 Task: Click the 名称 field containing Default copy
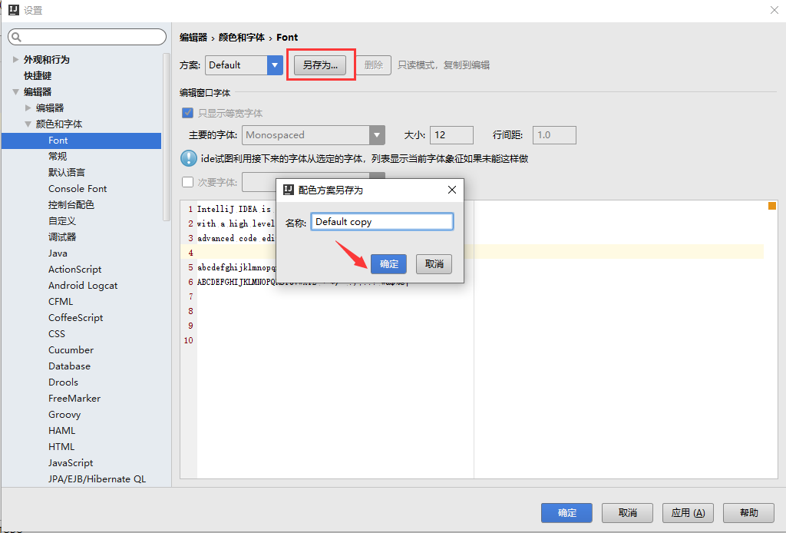382,222
